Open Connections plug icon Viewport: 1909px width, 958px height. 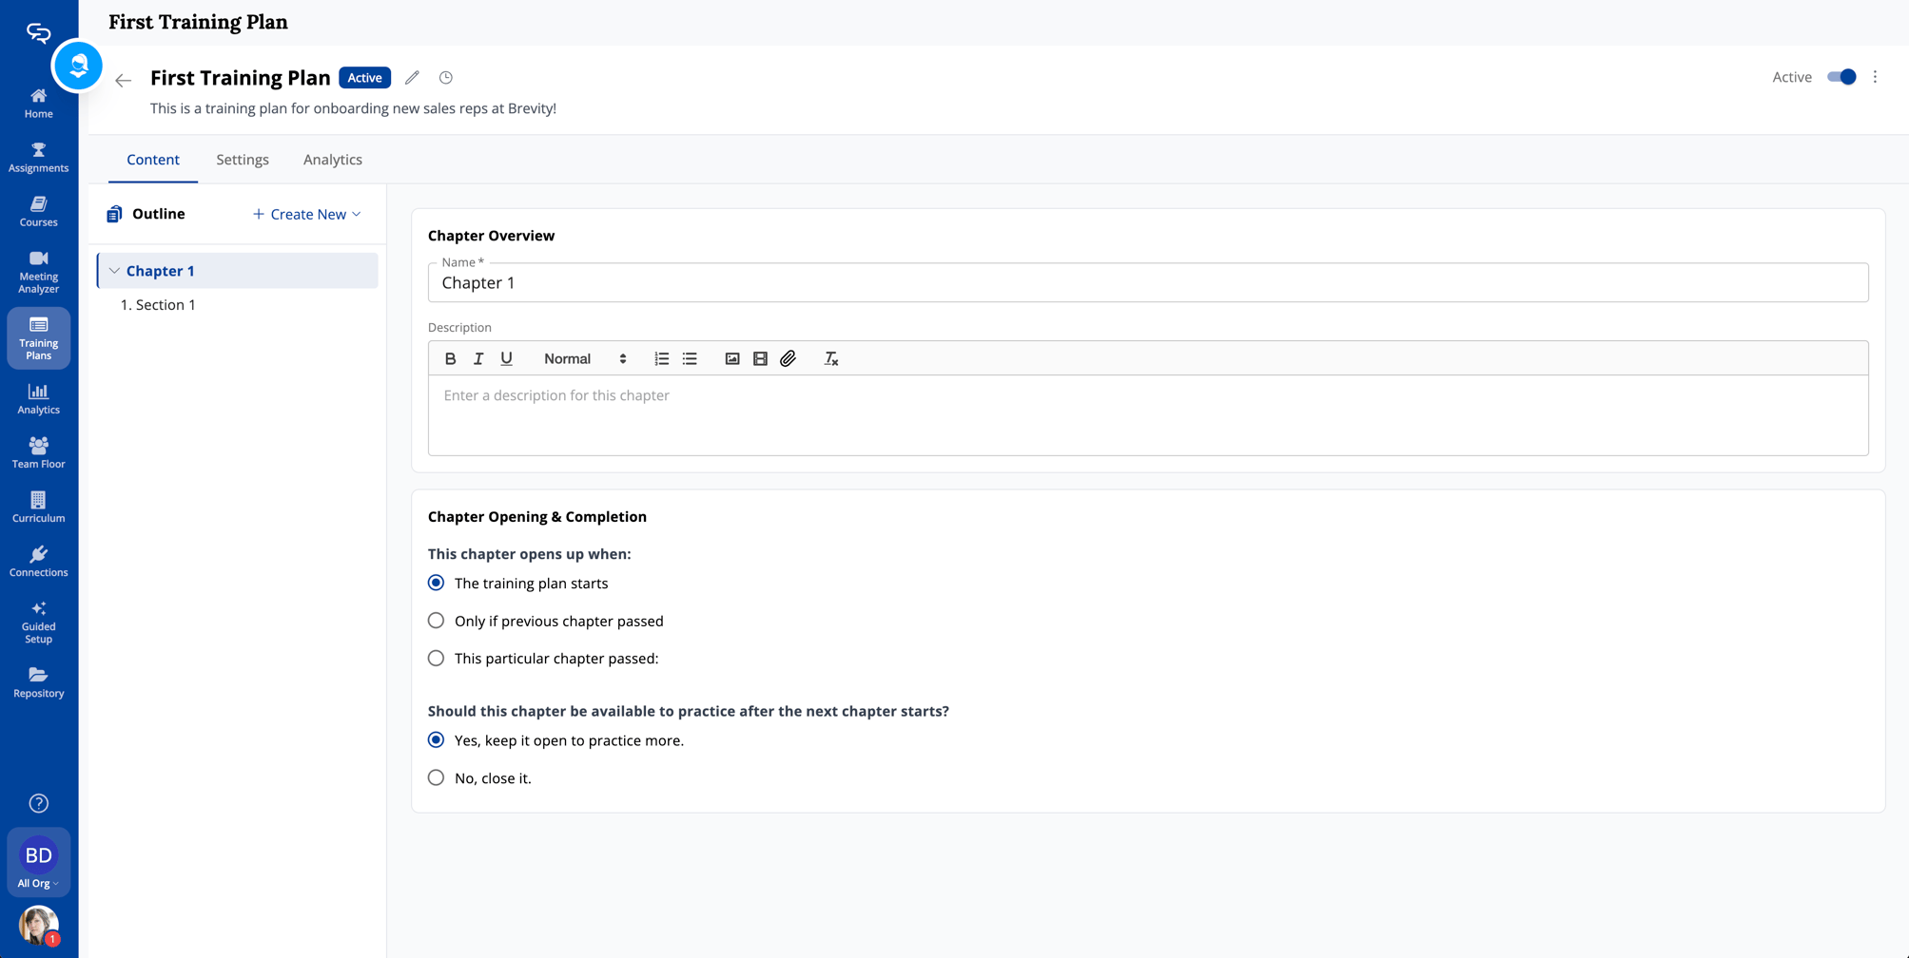point(38,554)
